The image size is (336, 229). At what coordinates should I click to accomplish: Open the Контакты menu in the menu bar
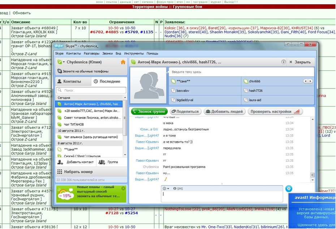73,53
